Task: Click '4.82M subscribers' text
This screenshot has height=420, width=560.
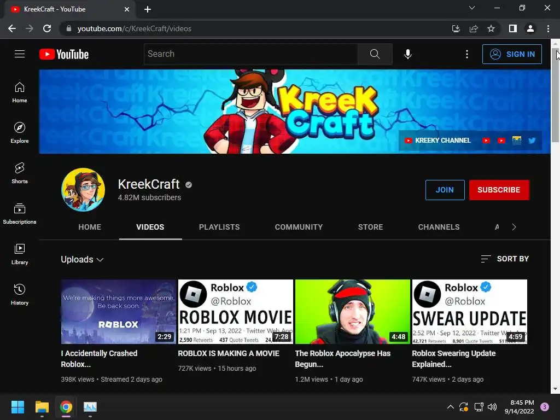Action: click(149, 197)
